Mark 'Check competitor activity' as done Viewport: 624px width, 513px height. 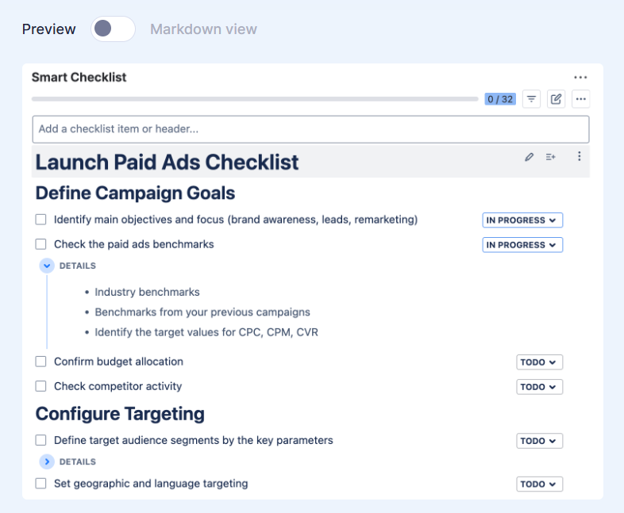pyautogui.click(x=41, y=386)
